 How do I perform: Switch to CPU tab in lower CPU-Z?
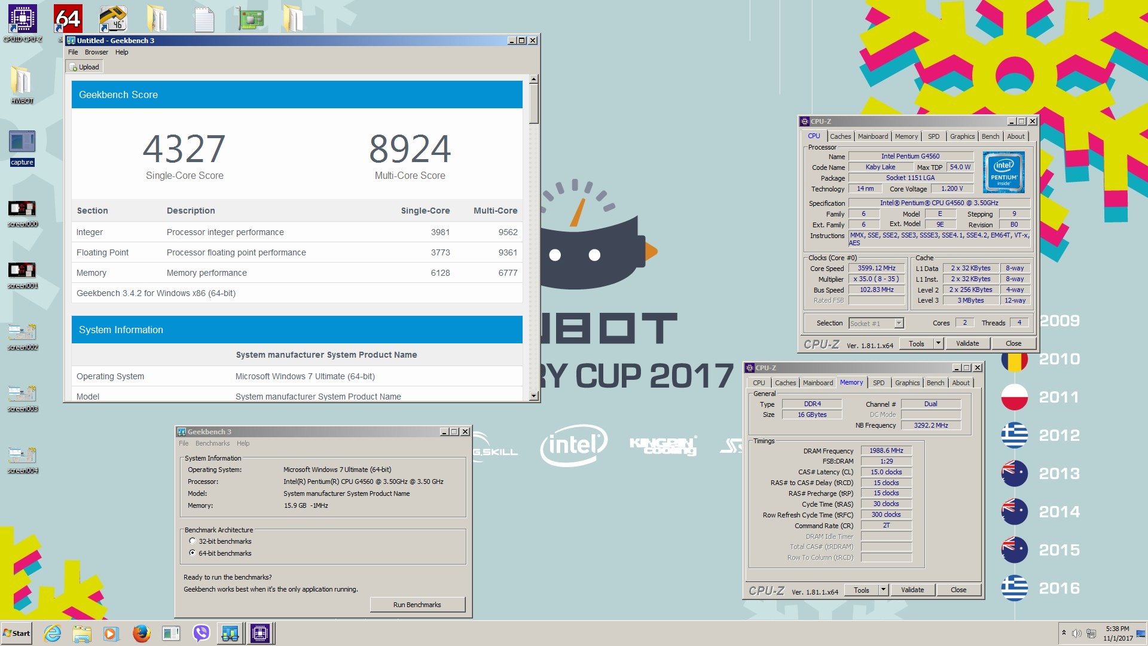[x=758, y=383]
